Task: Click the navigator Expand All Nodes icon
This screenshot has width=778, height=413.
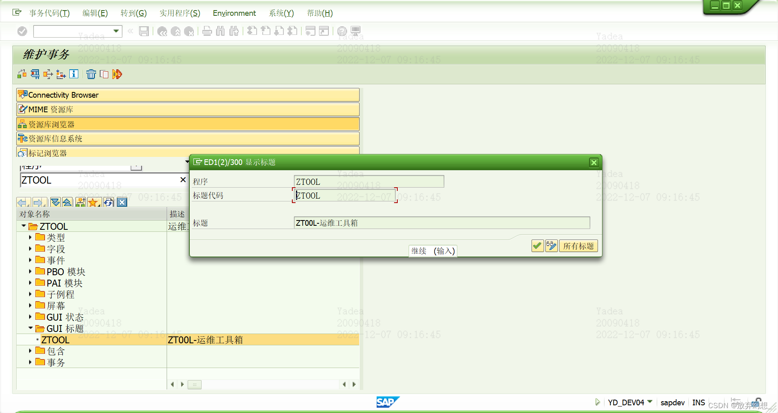Action: (56, 202)
